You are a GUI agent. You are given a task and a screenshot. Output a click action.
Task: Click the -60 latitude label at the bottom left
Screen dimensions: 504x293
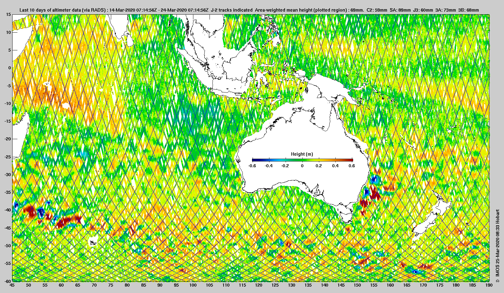(7, 281)
